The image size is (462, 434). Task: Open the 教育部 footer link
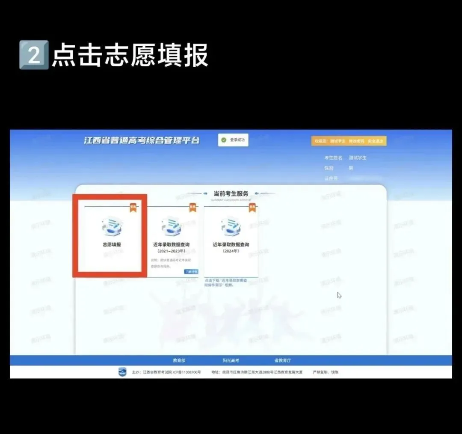(179, 360)
